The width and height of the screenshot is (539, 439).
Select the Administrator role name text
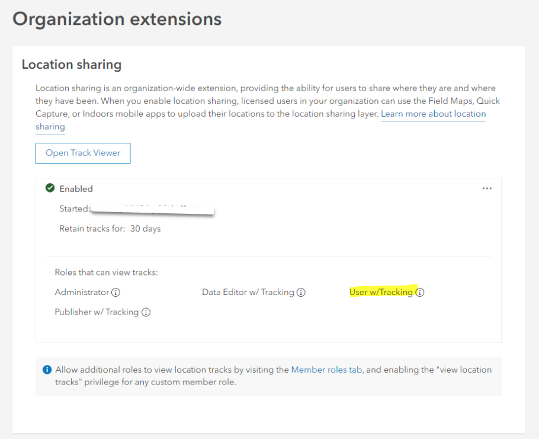pos(81,292)
